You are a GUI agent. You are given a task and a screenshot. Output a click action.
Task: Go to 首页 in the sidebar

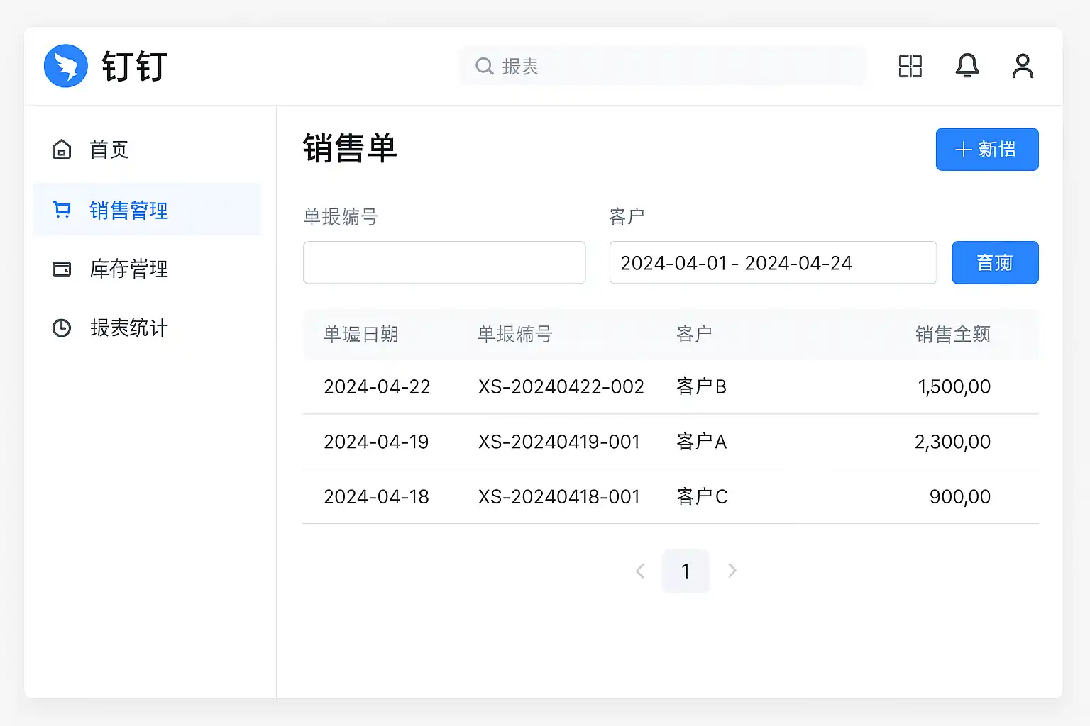click(109, 150)
